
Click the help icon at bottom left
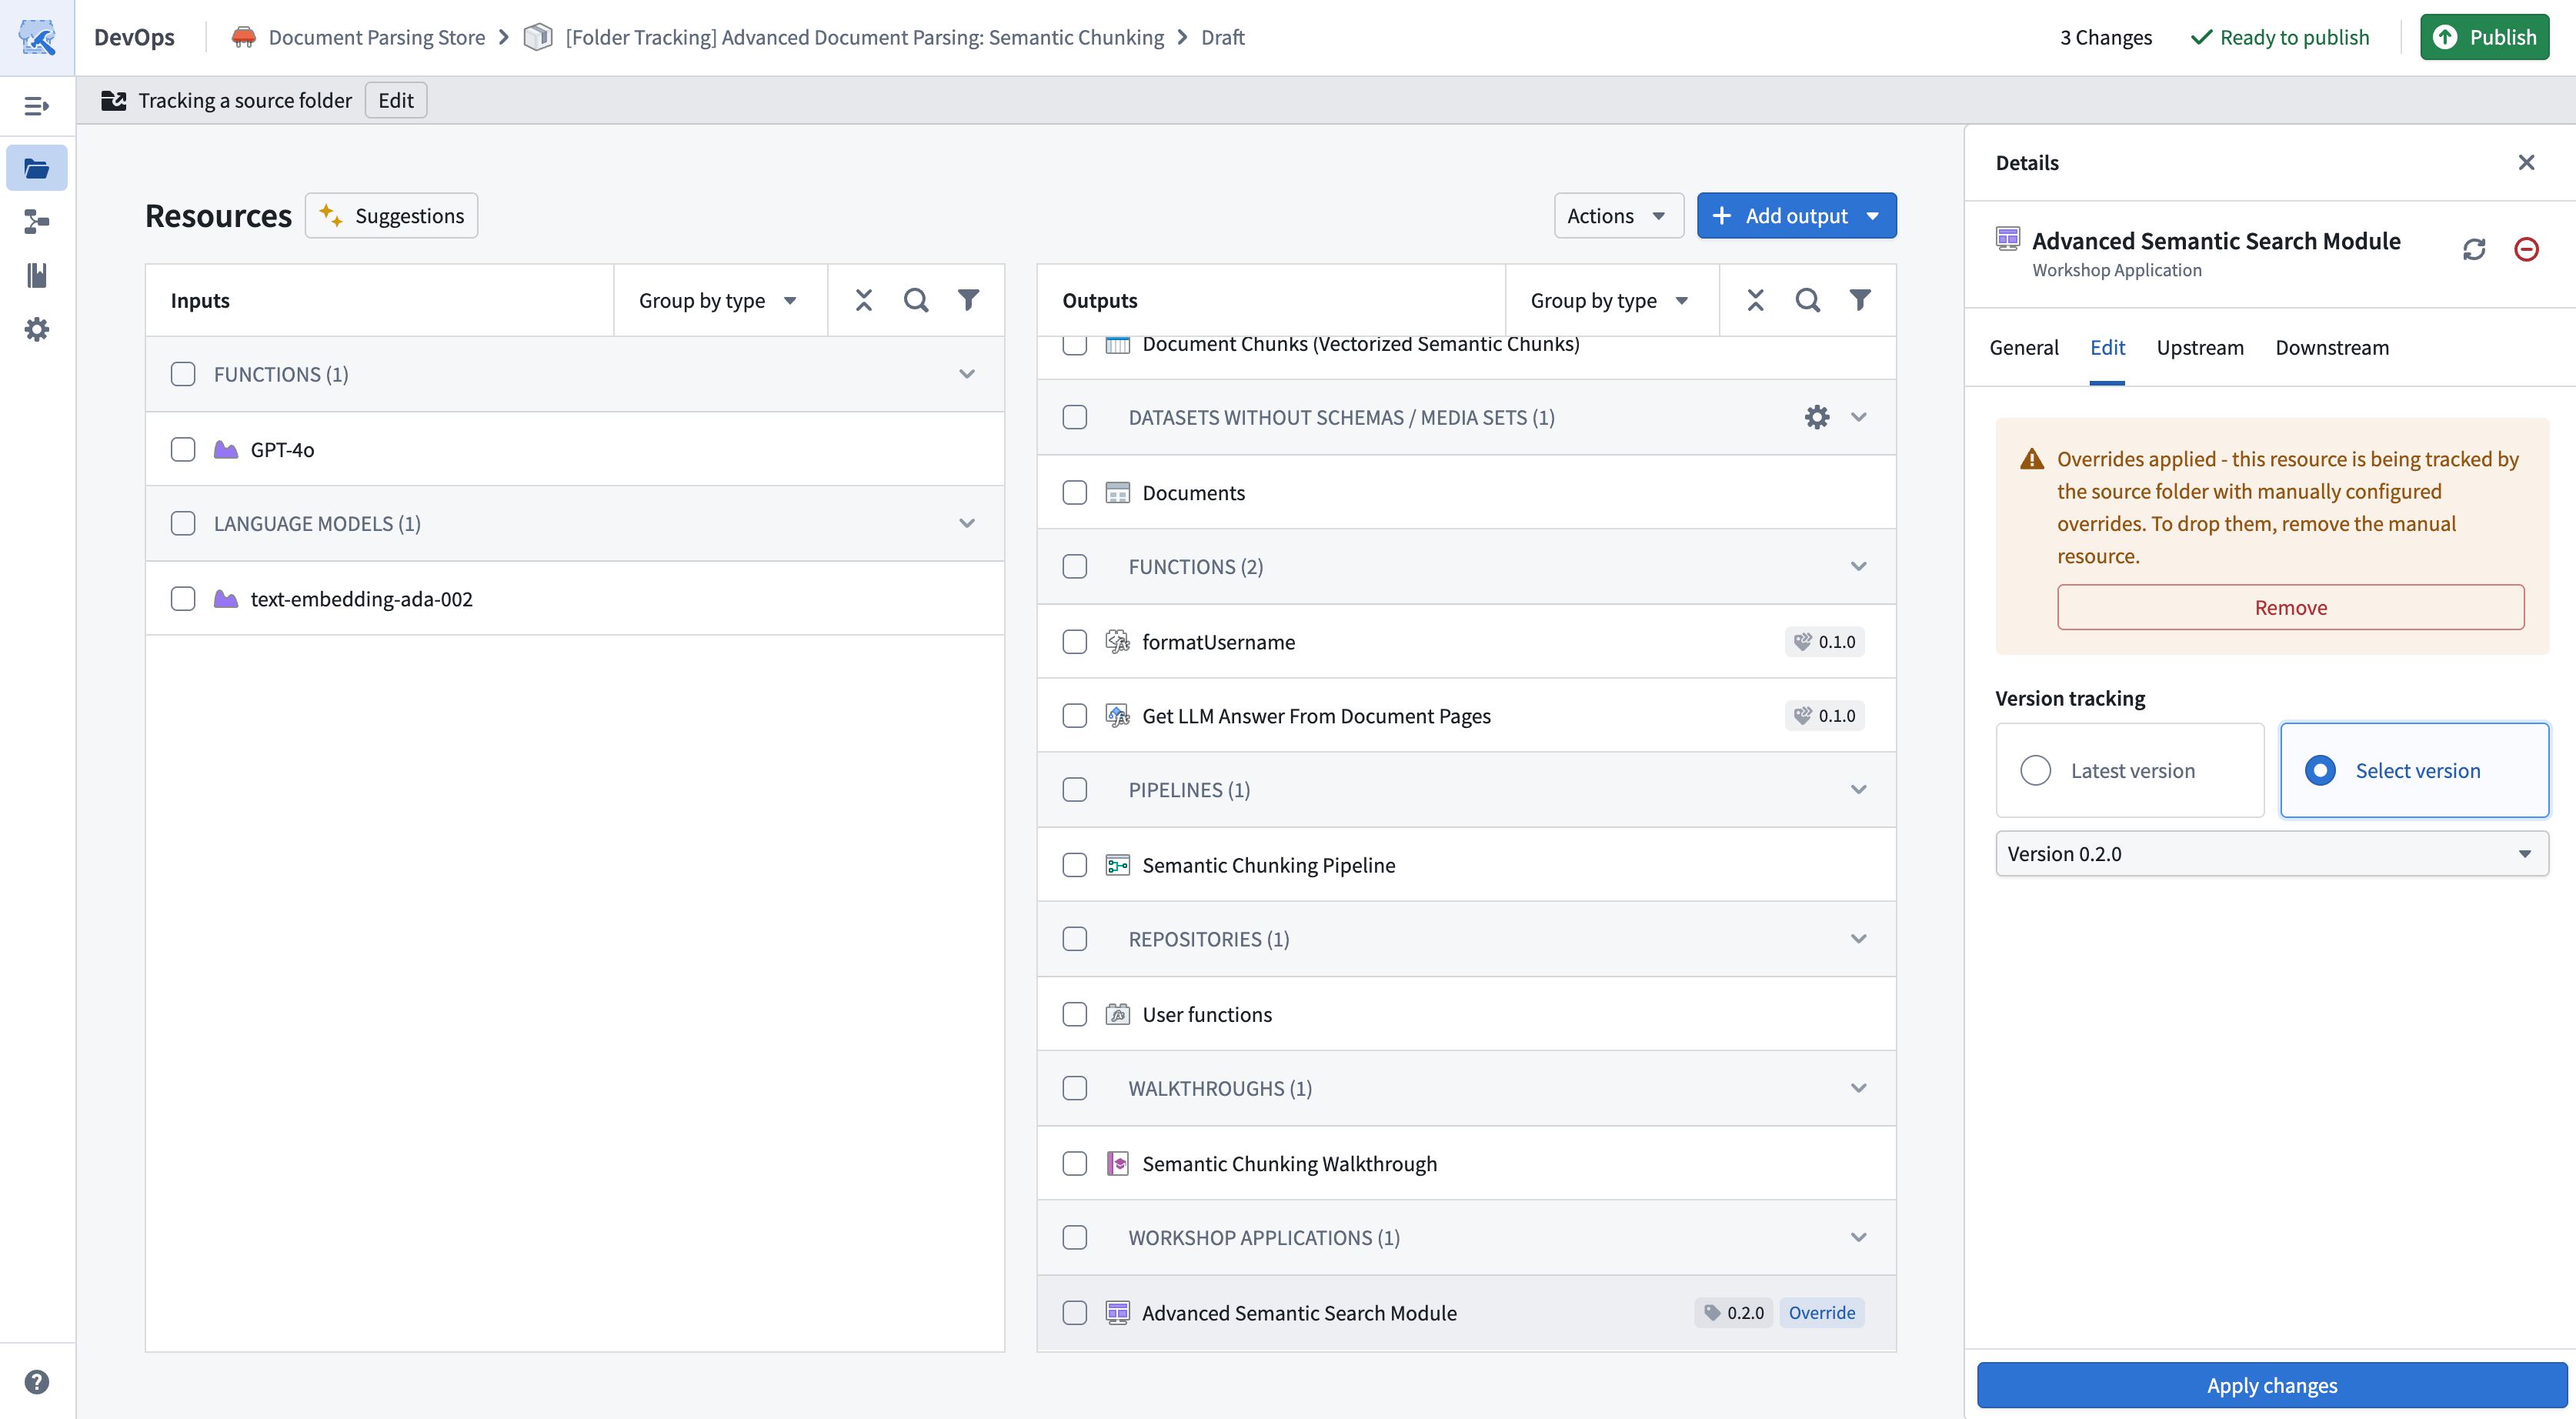point(36,1381)
